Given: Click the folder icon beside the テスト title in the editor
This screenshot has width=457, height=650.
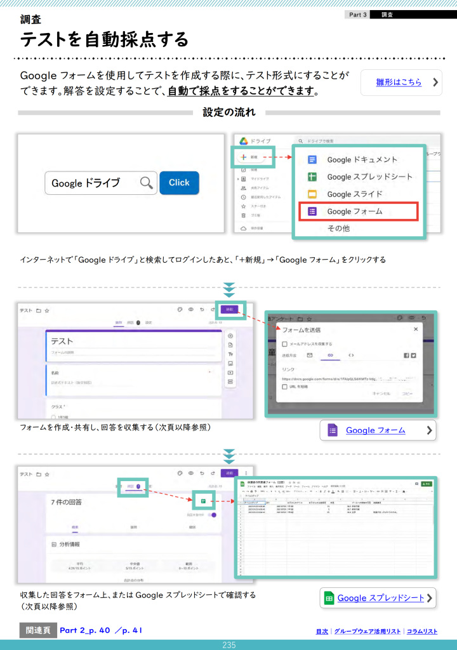Looking at the screenshot, I should coord(39,310).
